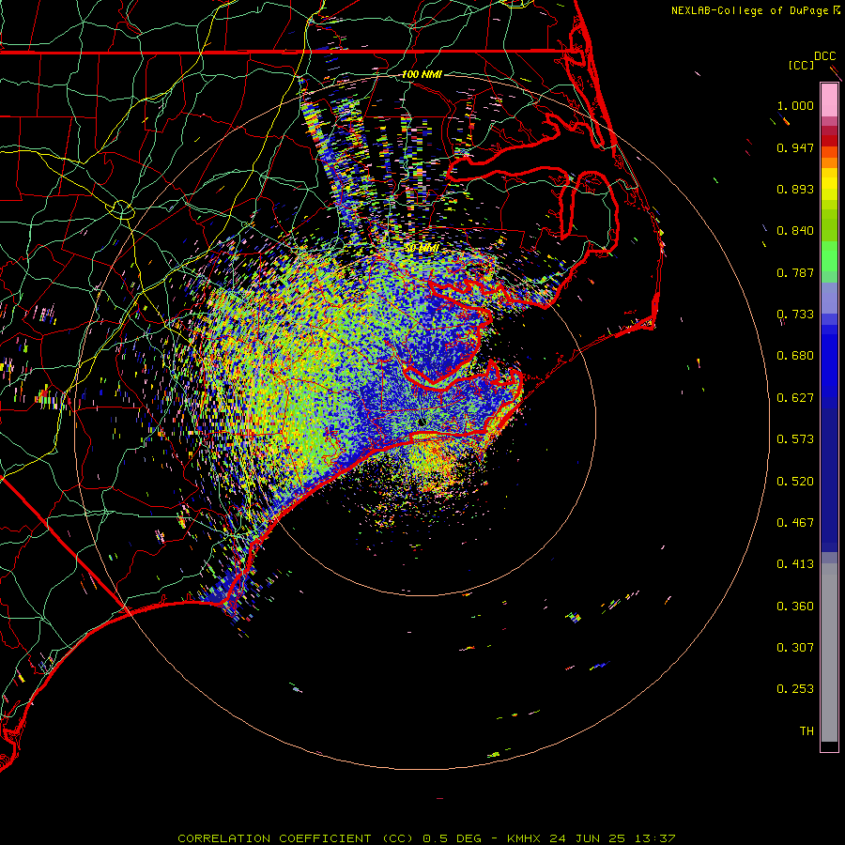Click the bright green band of the color bar

(829, 256)
